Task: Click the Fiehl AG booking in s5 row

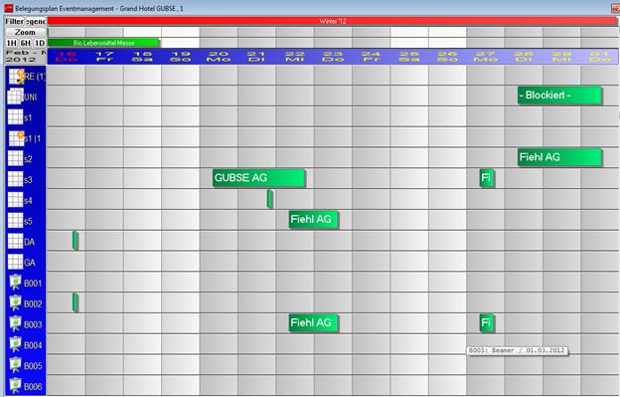Action: [x=314, y=219]
